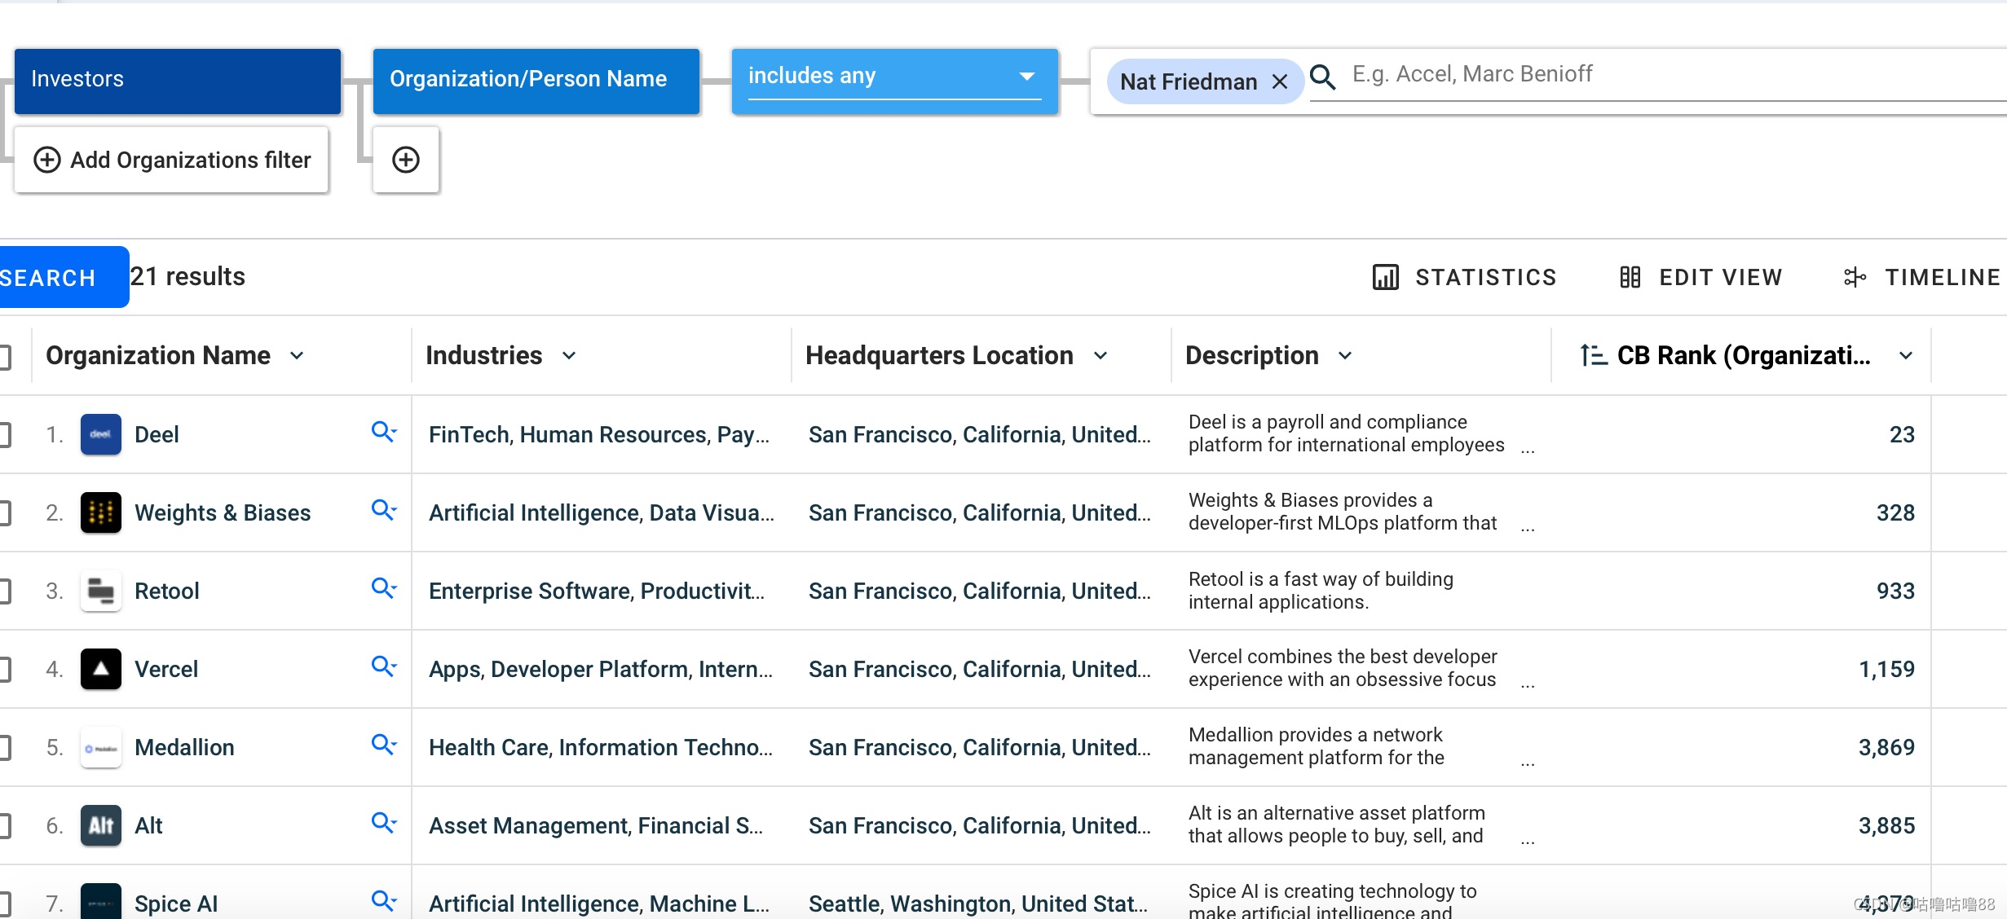The height and width of the screenshot is (919, 2007).
Task: Expand CB Rank column options
Action: pos(1906,356)
